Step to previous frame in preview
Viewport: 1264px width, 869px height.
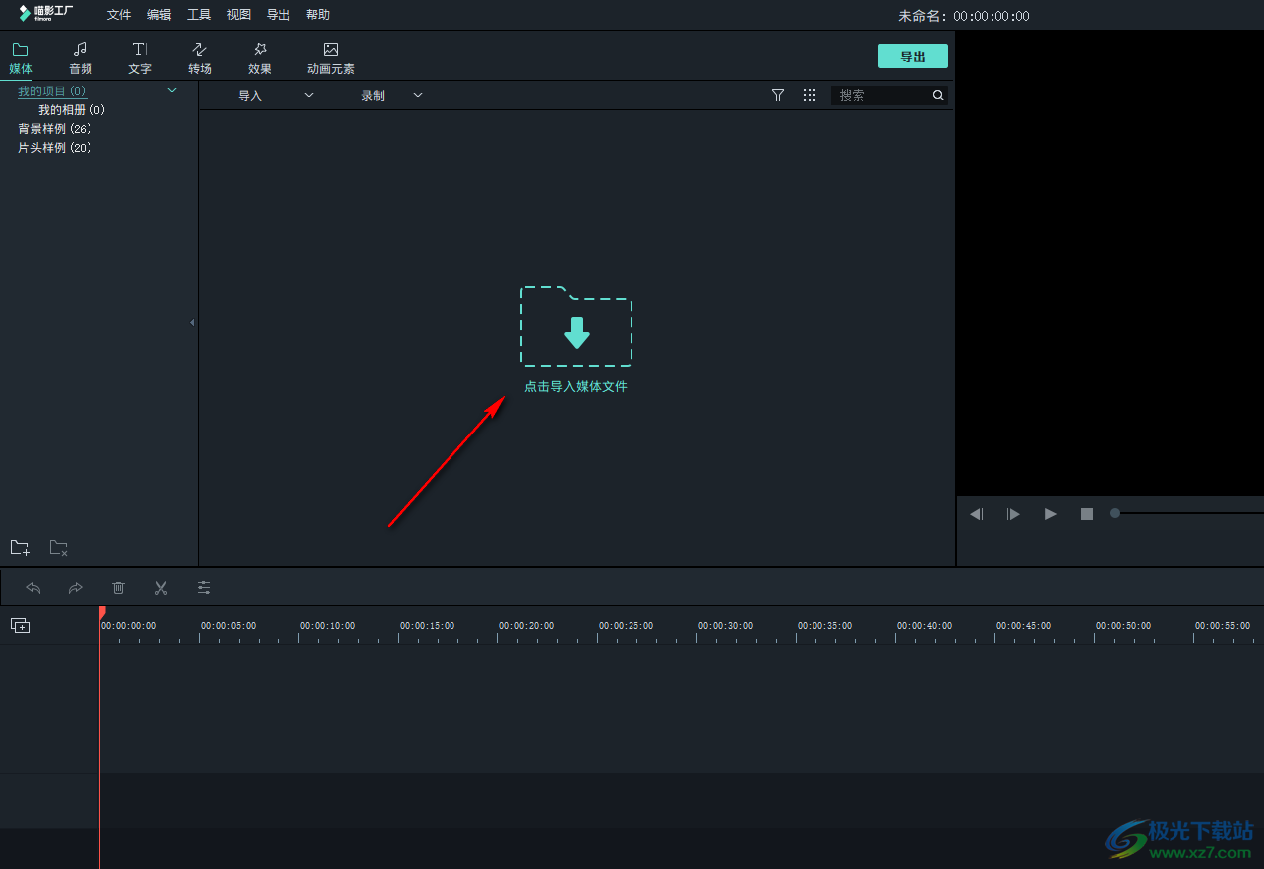point(977,514)
